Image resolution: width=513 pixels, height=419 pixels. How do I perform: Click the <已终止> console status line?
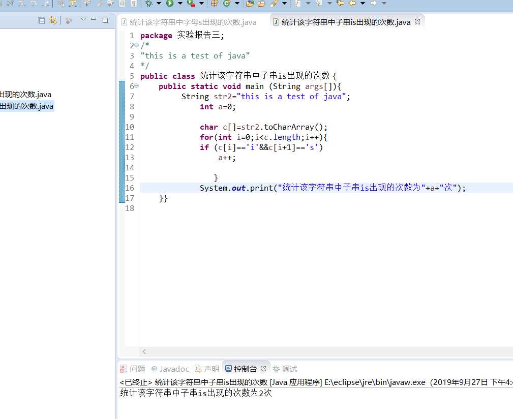[x=316, y=382]
